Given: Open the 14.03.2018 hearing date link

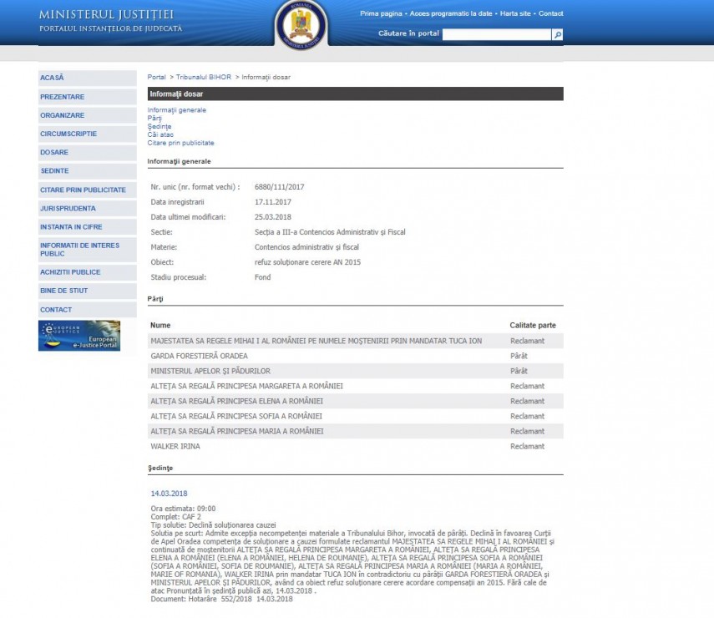Looking at the screenshot, I should coord(169,494).
